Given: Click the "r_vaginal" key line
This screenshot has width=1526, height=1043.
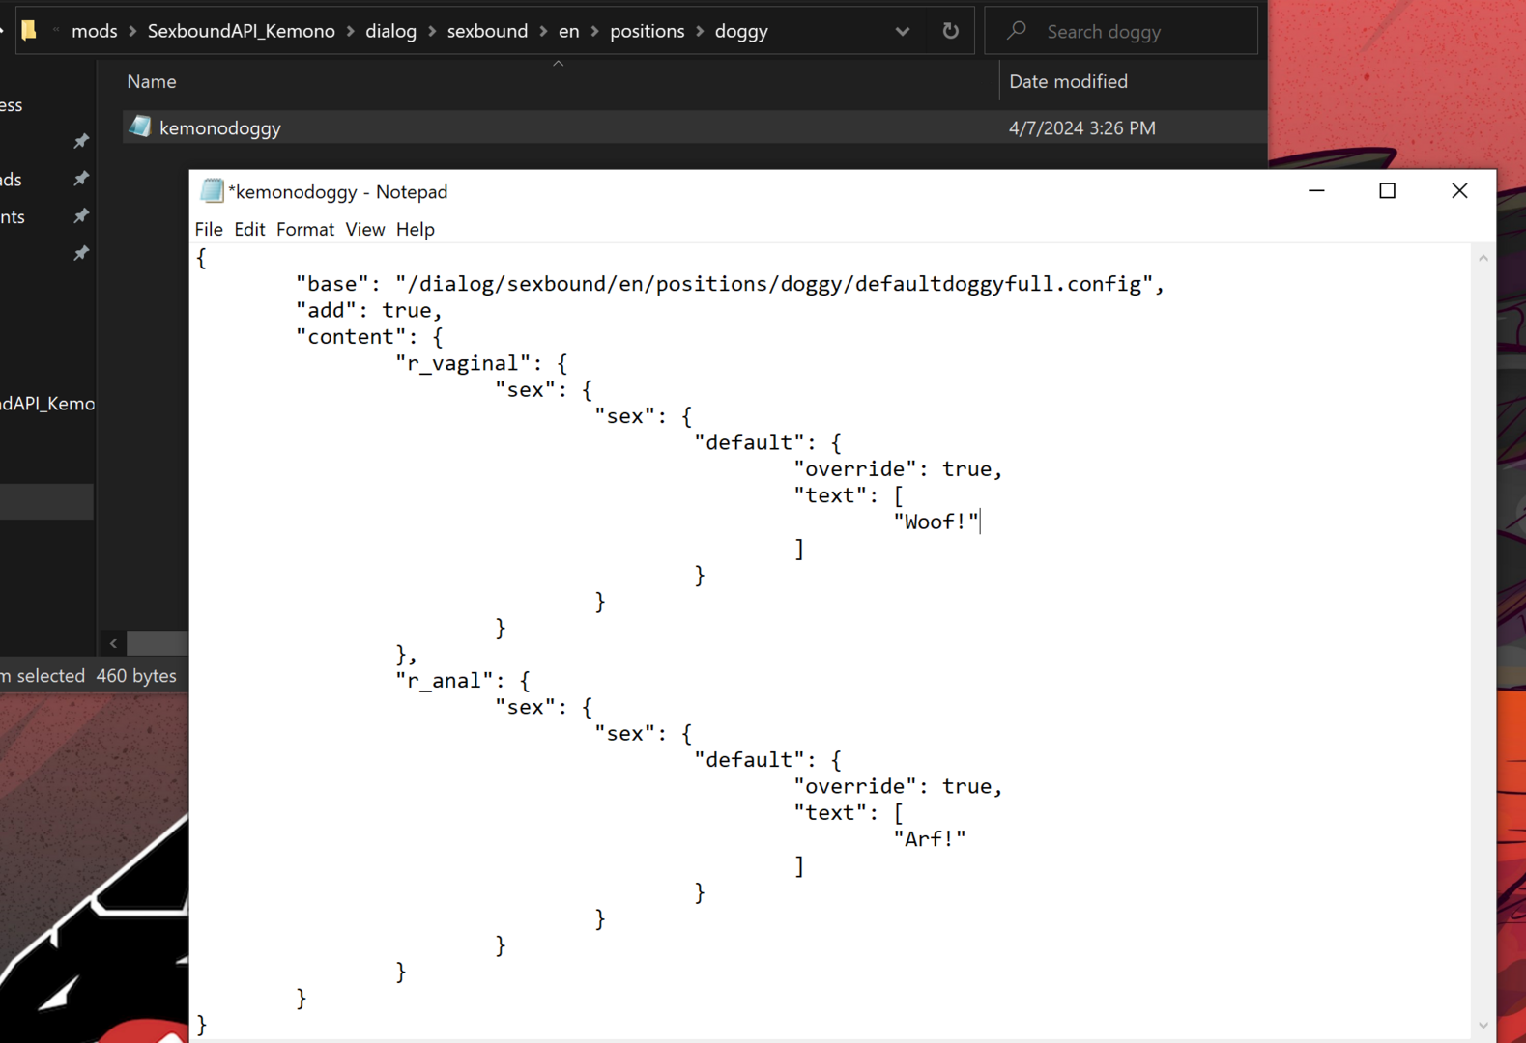Looking at the screenshot, I should coord(481,363).
